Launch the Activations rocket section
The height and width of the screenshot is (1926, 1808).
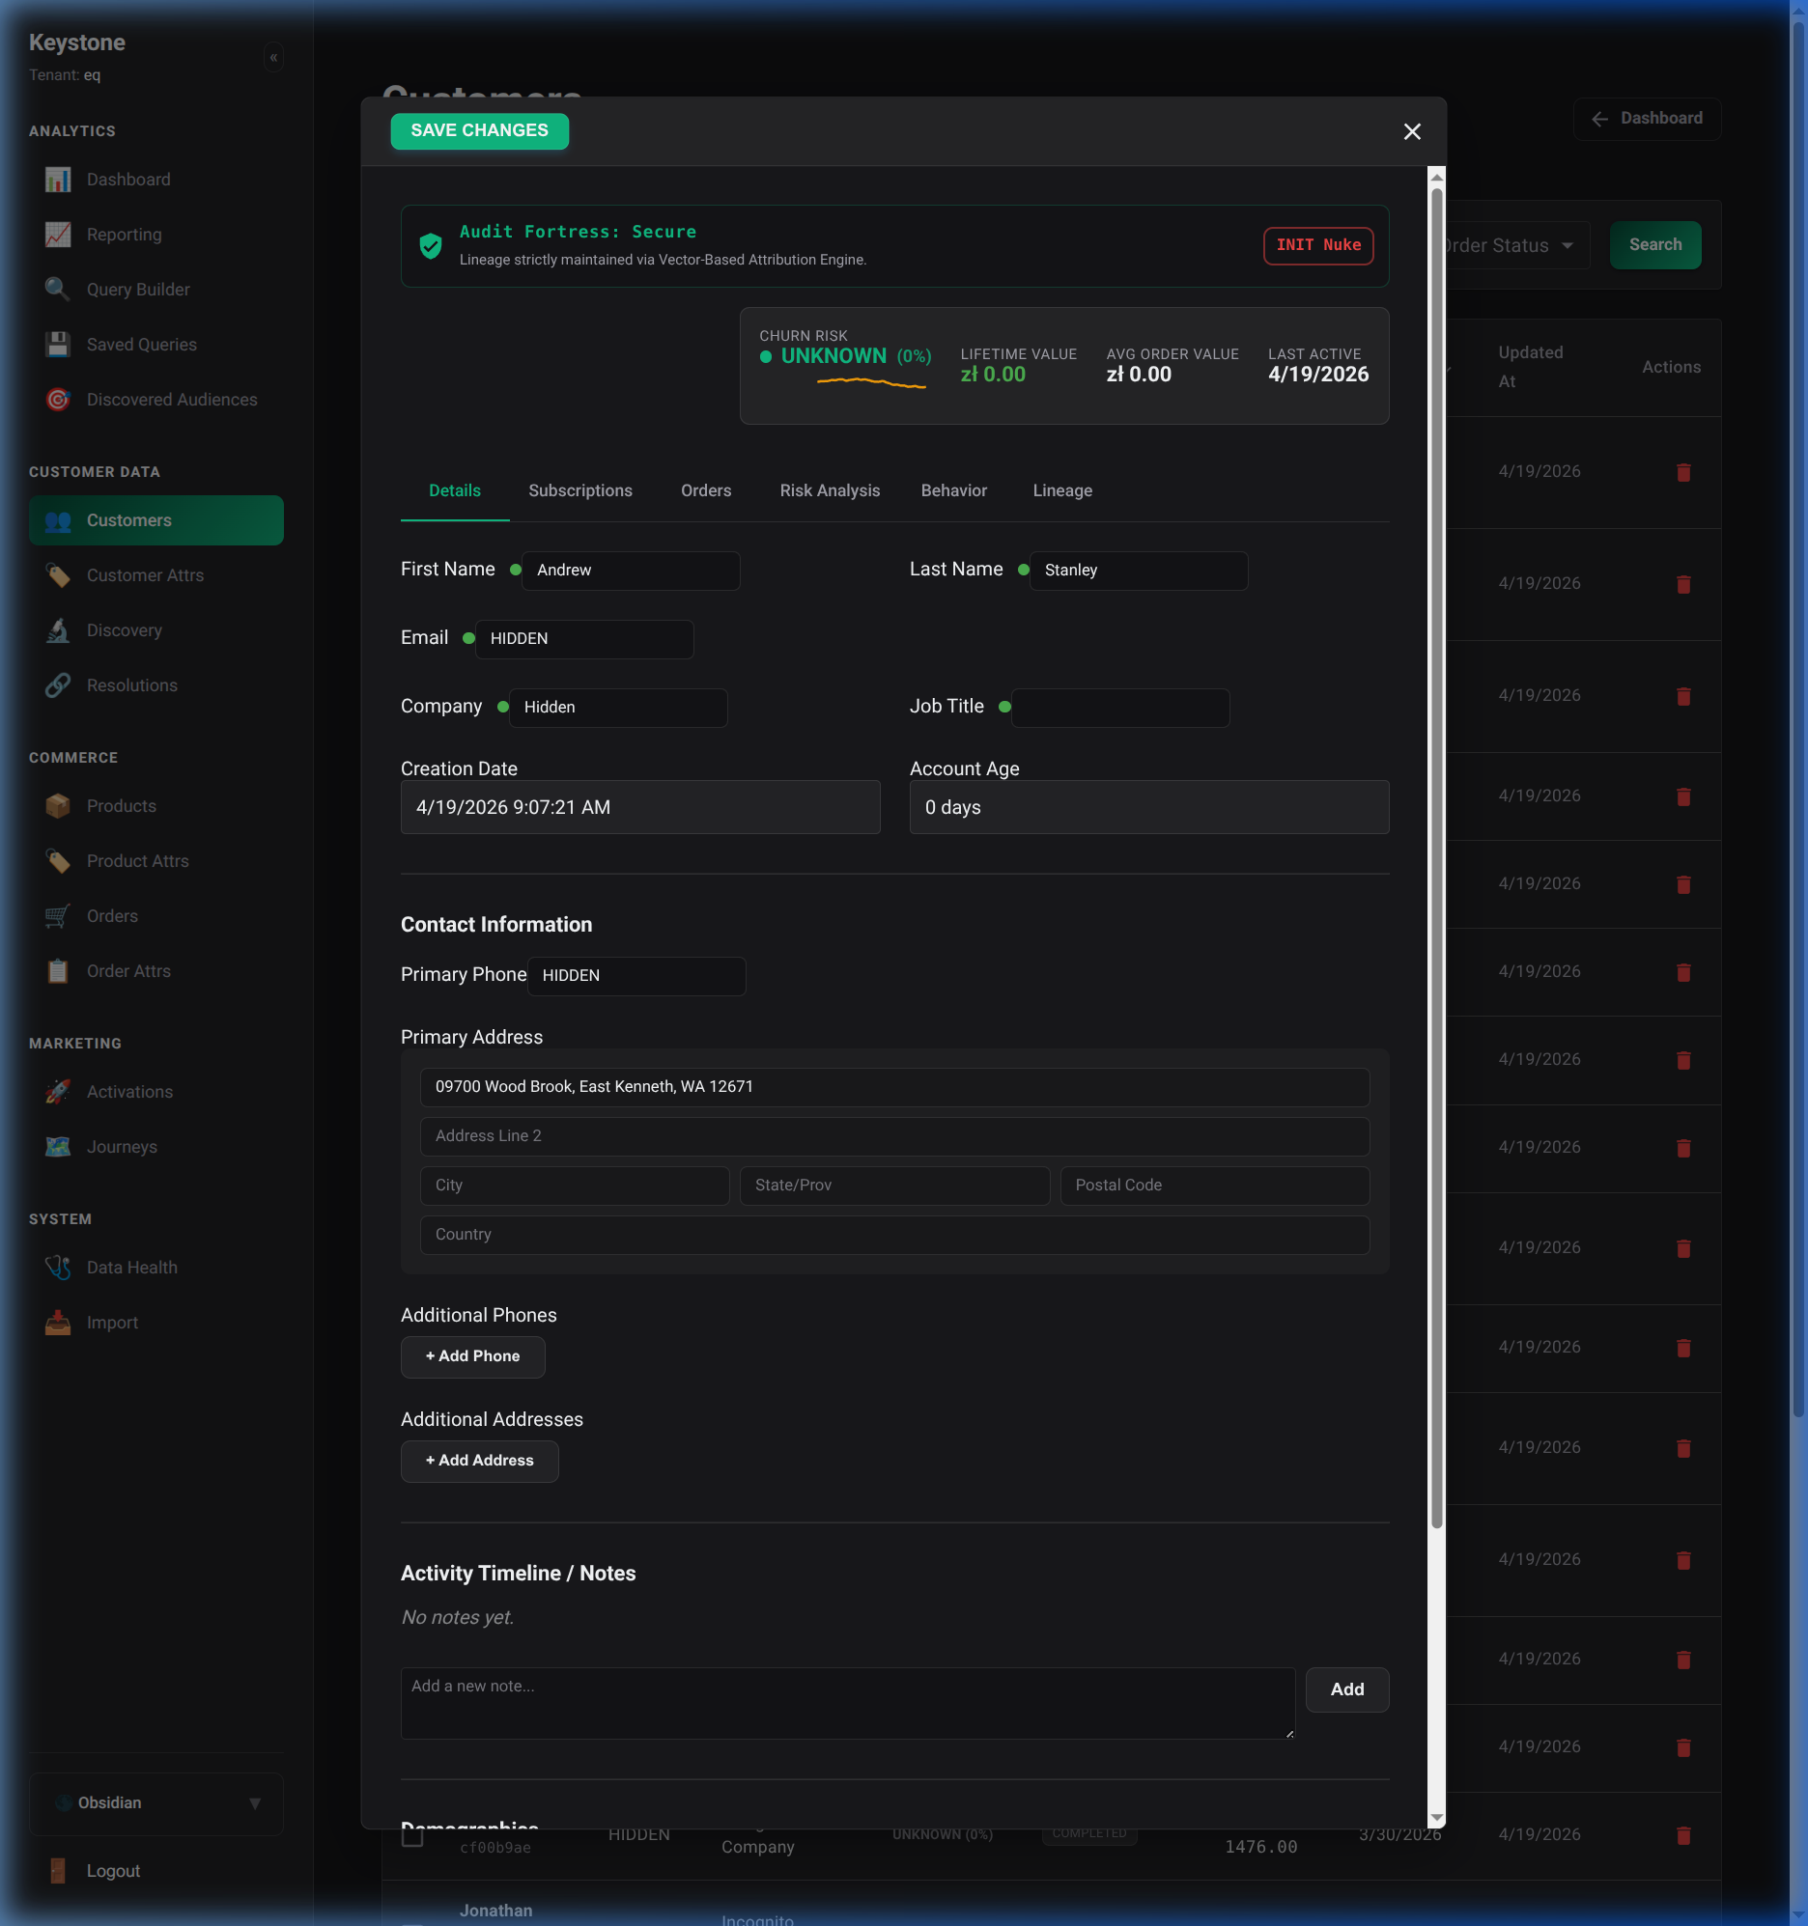pyautogui.click(x=130, y=1091)
